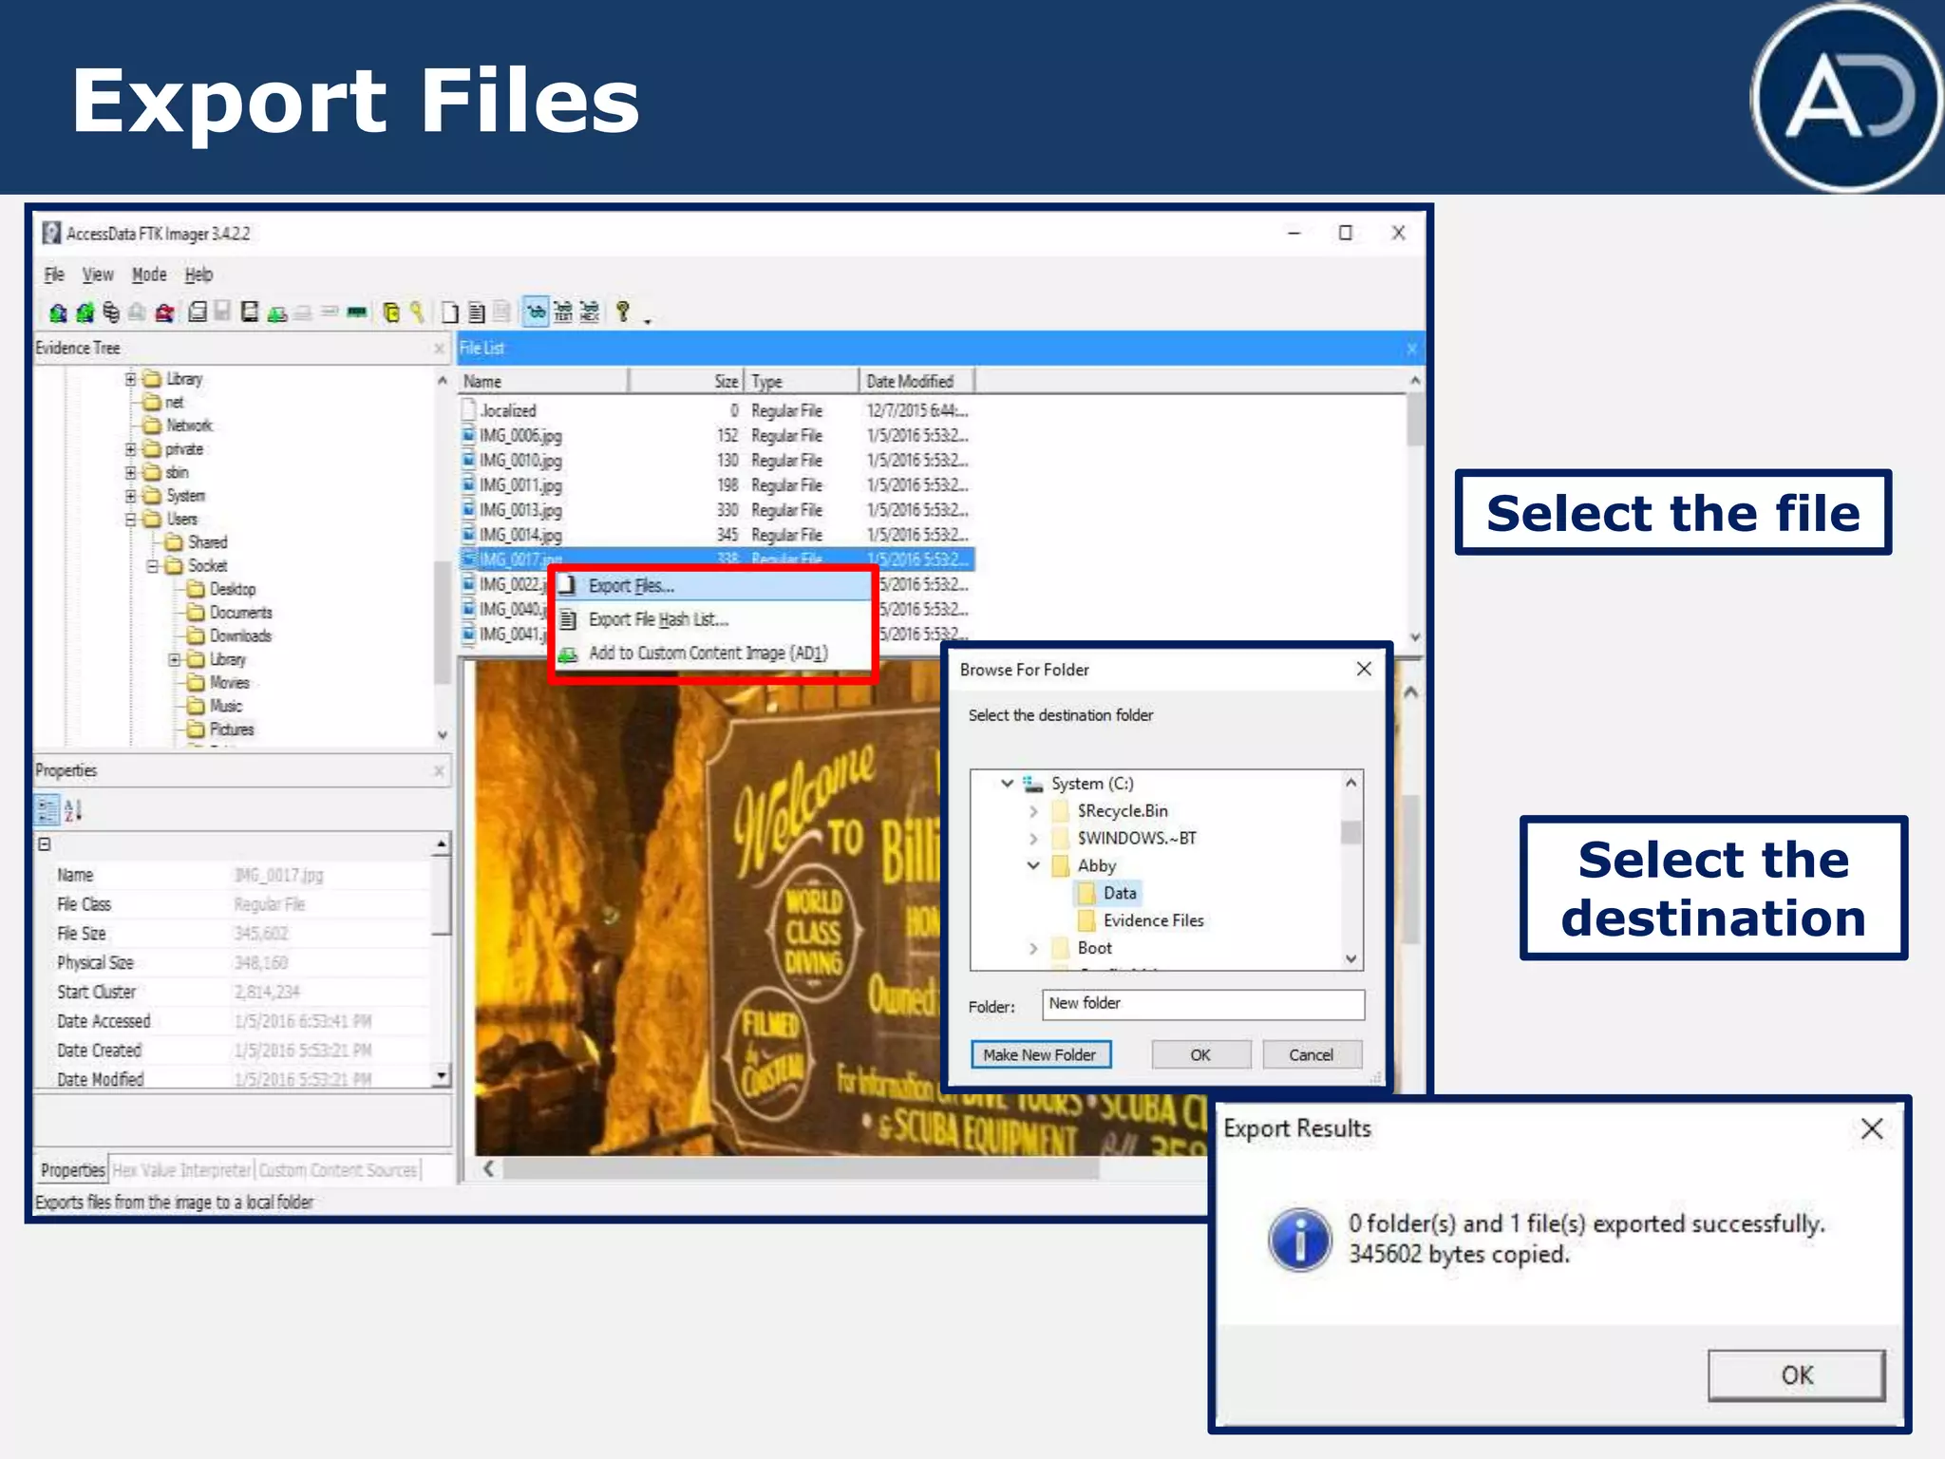This screenshot has height=1459, width=1945.
Task: Toggle the TEXT view mode icon
Action: pyautogui.click(x=563, y=313)
